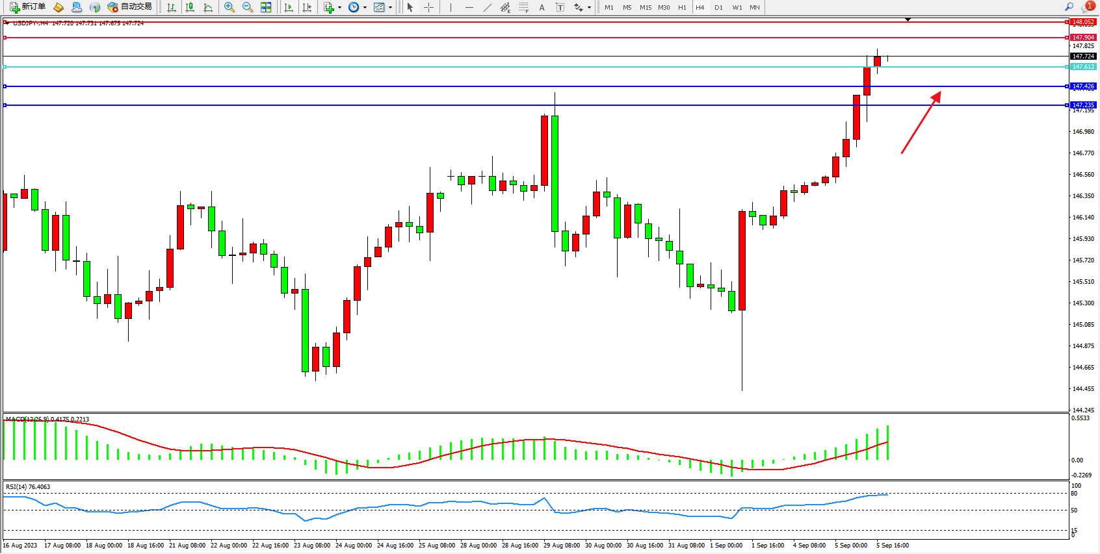Switch chart to candlestick display mode
This screenshot has width=1100, height=554.
point(190,7)
